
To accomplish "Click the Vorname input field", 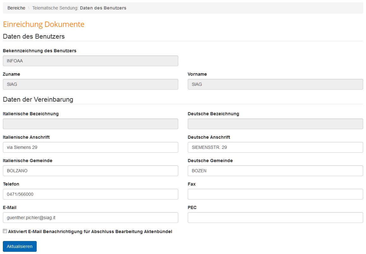I will 275,84.
